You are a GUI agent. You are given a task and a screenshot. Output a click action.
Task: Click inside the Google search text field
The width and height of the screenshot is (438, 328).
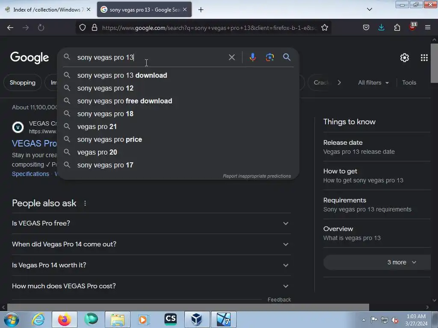tap(151, 58)
